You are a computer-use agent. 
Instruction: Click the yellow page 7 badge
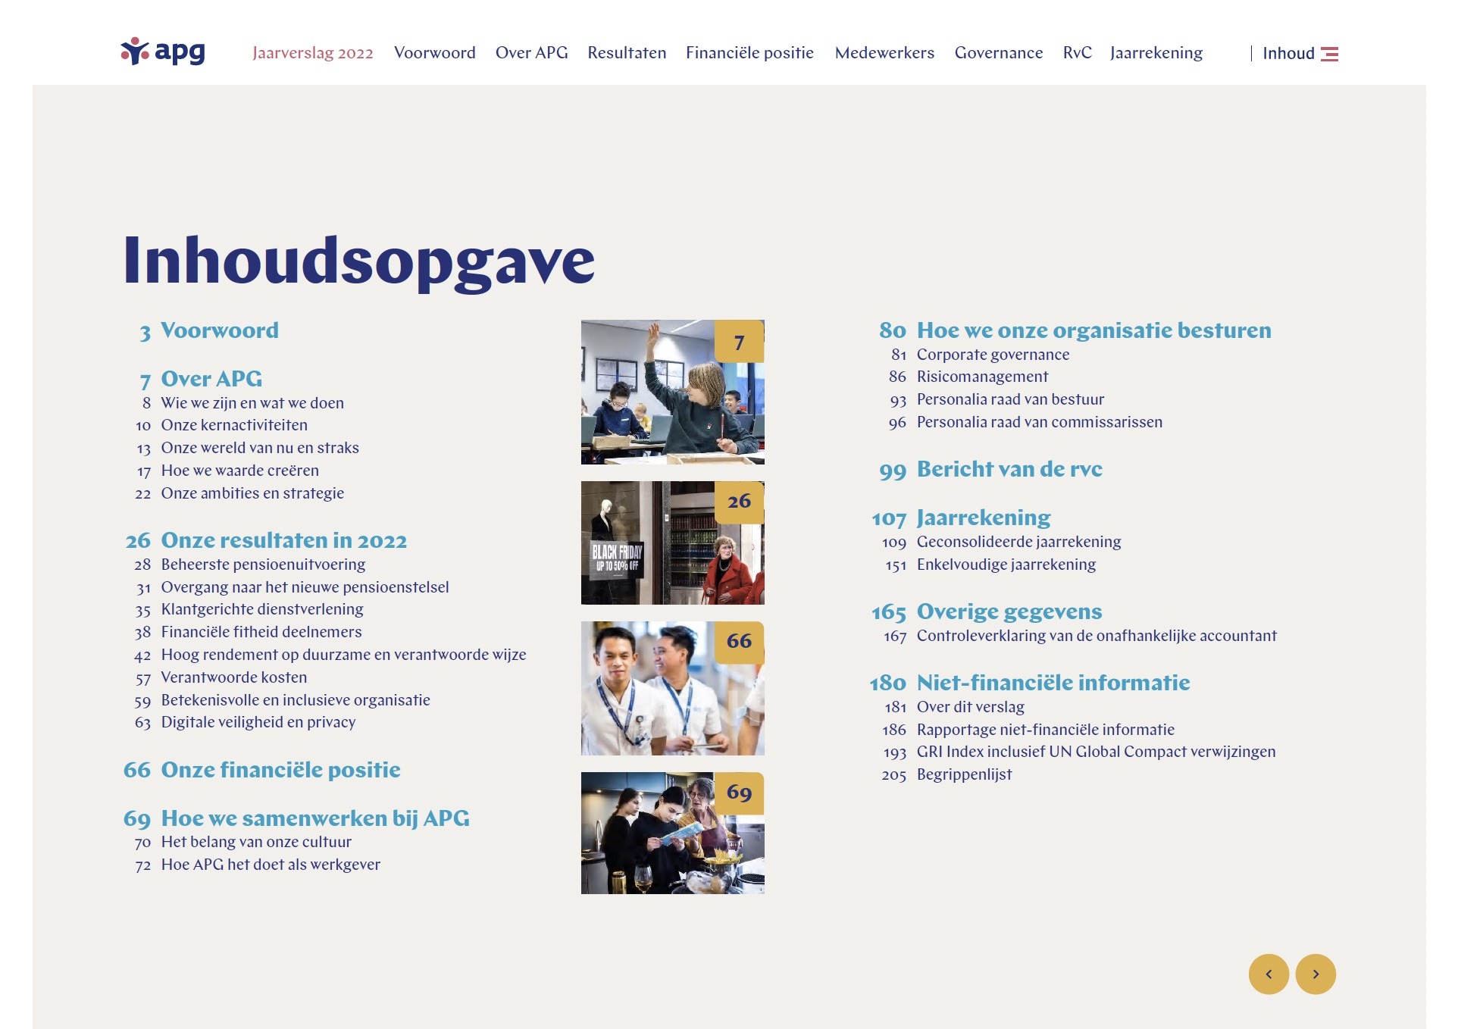click(739, 342)
